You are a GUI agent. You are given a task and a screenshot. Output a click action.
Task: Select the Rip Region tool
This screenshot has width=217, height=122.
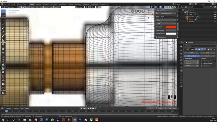coord(3,88)
